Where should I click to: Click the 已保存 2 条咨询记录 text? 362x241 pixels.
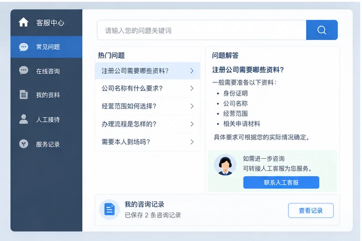(152, 215)
